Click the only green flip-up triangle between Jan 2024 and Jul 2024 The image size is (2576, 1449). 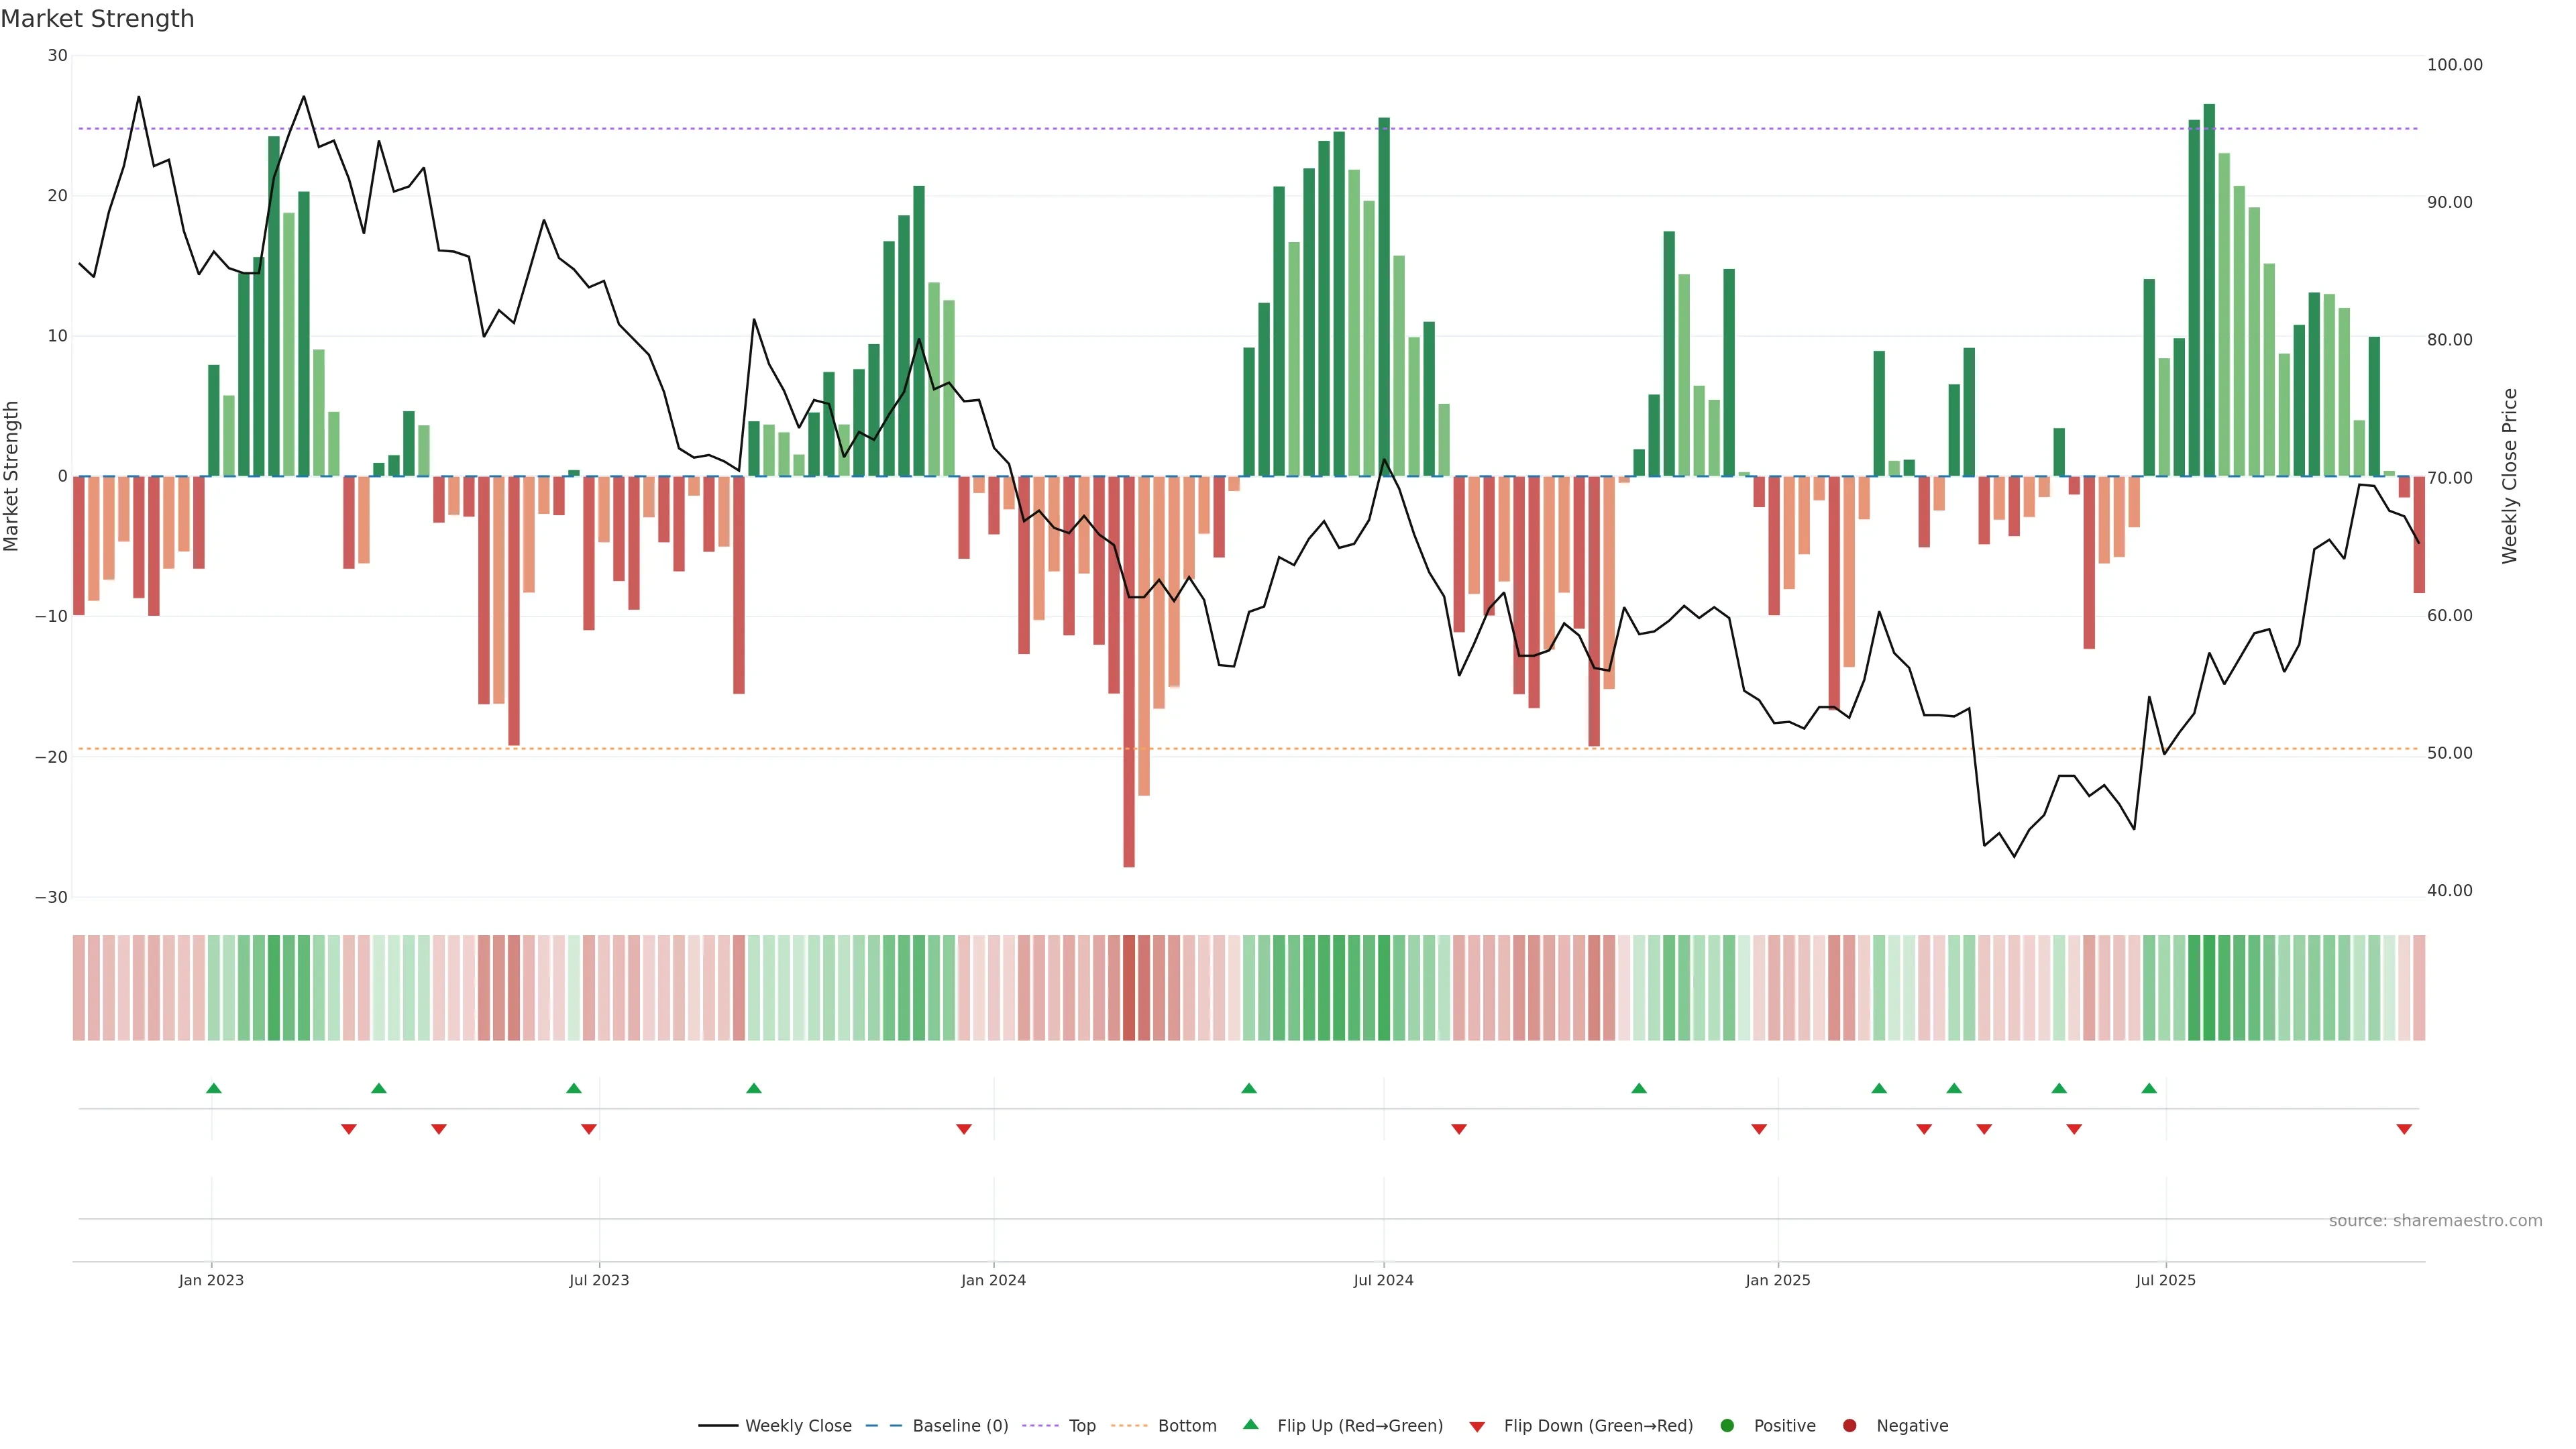1249,1088
